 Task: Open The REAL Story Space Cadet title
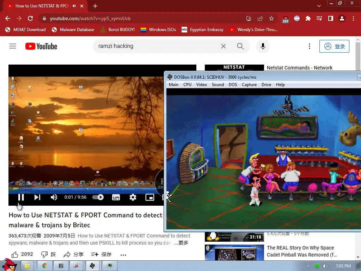point(302,251)
